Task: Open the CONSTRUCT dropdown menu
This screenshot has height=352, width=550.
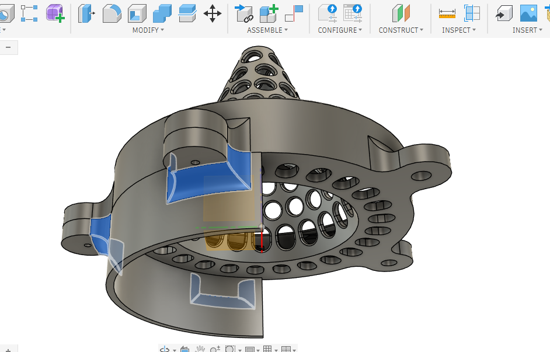Action: (x=401, y=30)
